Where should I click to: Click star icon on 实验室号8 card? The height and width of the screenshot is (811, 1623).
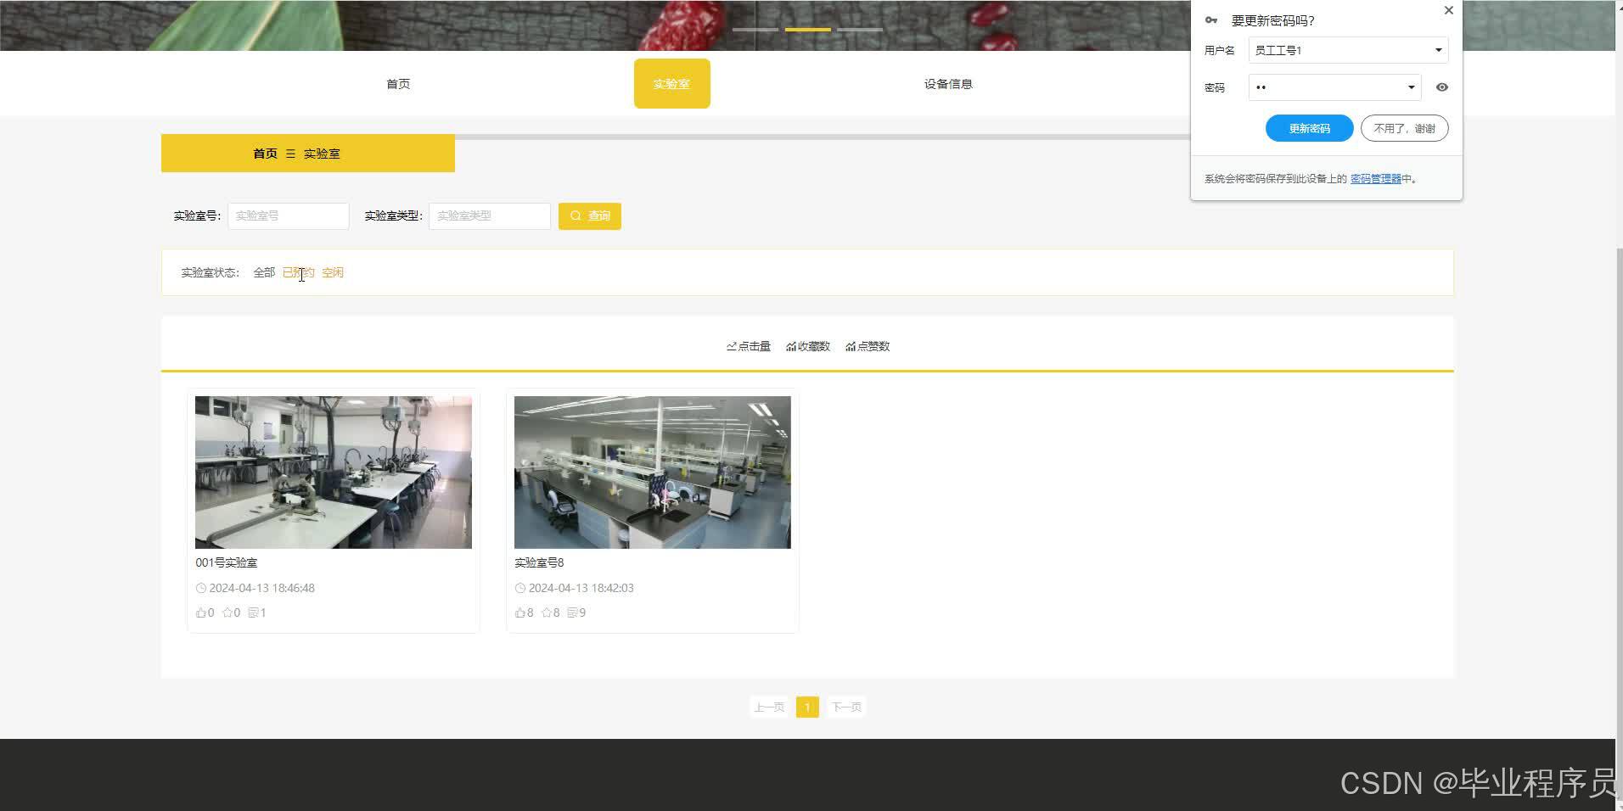coord(547,612)
